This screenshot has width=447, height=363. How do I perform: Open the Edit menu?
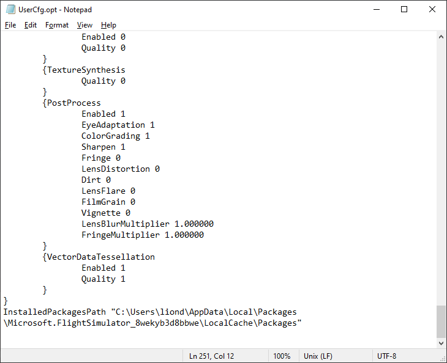31,25
